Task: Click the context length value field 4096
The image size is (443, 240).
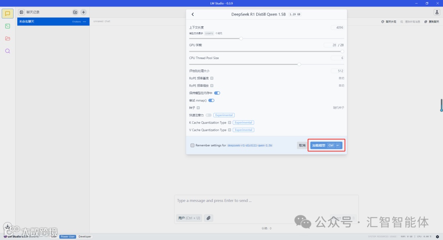Action: (337, 27)
